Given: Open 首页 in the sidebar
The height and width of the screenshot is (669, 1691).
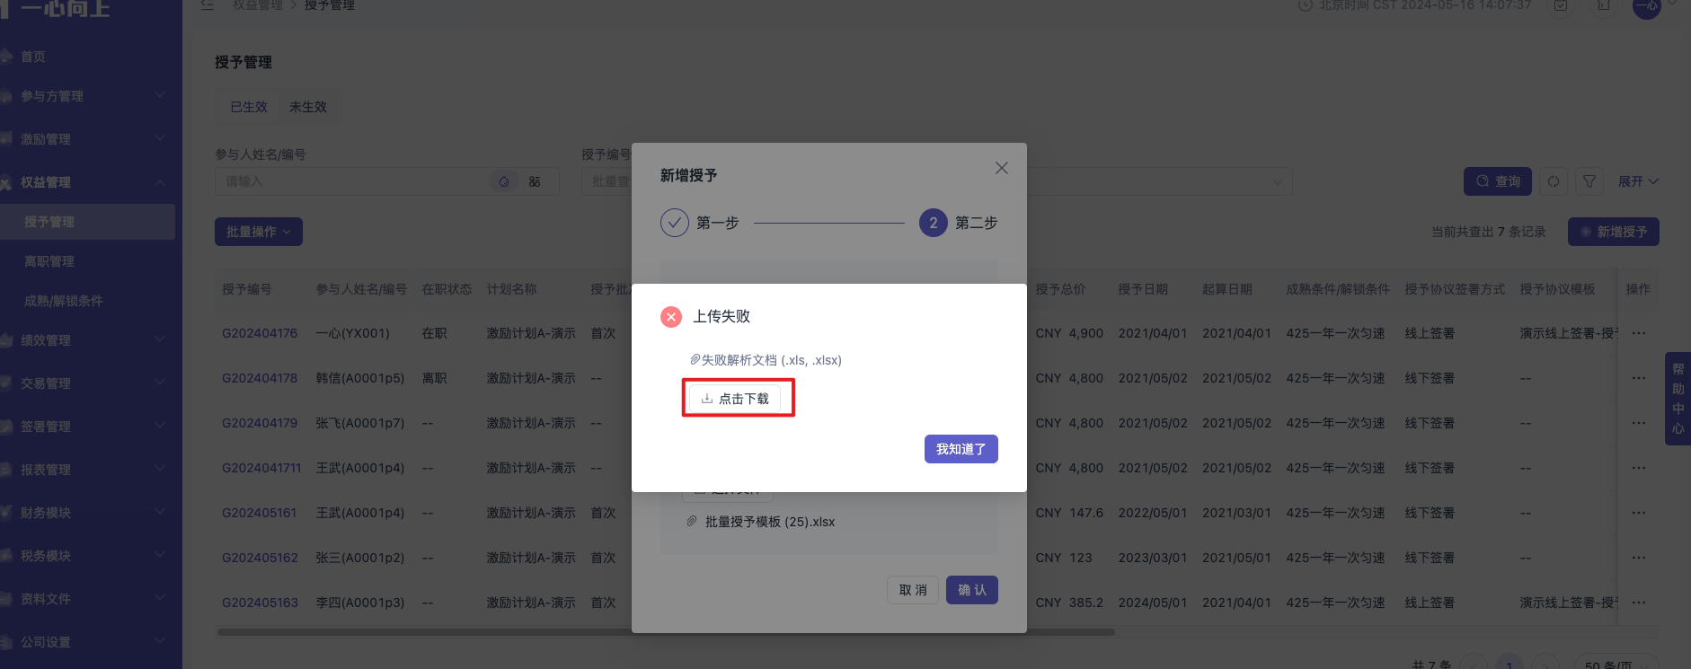Looking at the screenshot, I should (x=33, y=57).
